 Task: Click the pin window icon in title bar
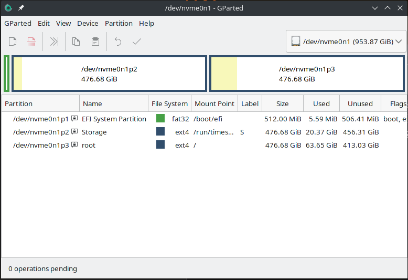tap(21, 8)
